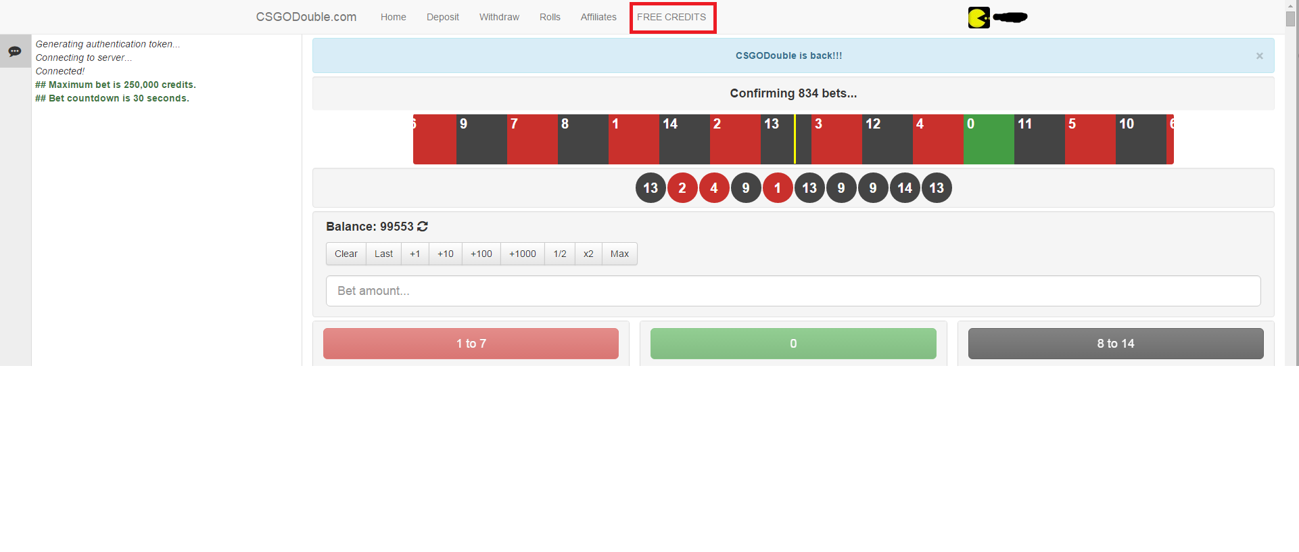Click the 14 circle in roll history

[x=905, y=188]
